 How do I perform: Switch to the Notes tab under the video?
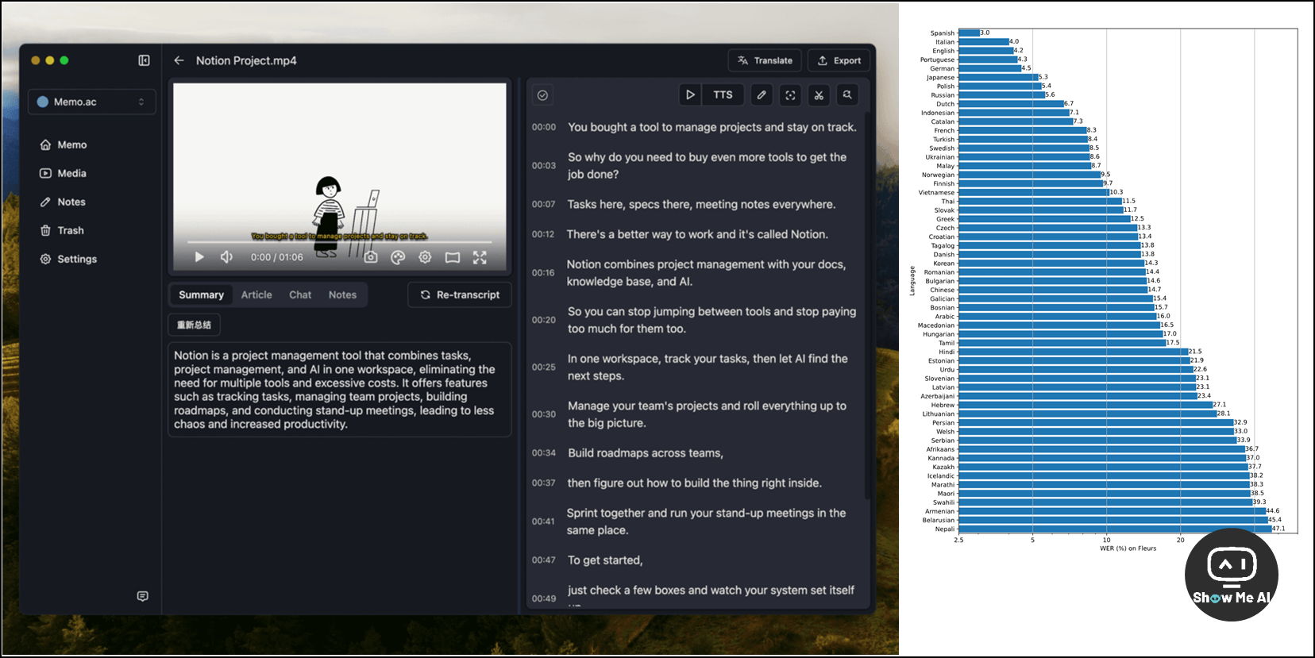pos(342,294)
